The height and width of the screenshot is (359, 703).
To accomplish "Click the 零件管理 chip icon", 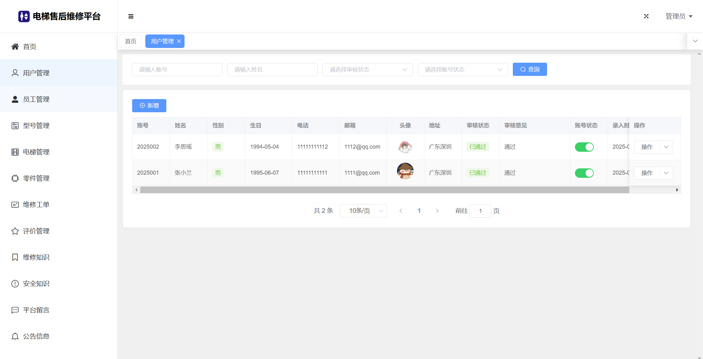I will tap(15, 178).
